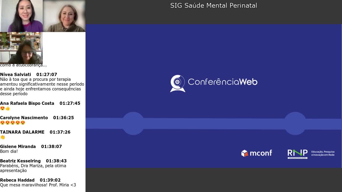This screenshot has width=342, height=192.
Task: Select chat sender Ana Rafaela Bispo Costa
Action: [x=27, y=103]
